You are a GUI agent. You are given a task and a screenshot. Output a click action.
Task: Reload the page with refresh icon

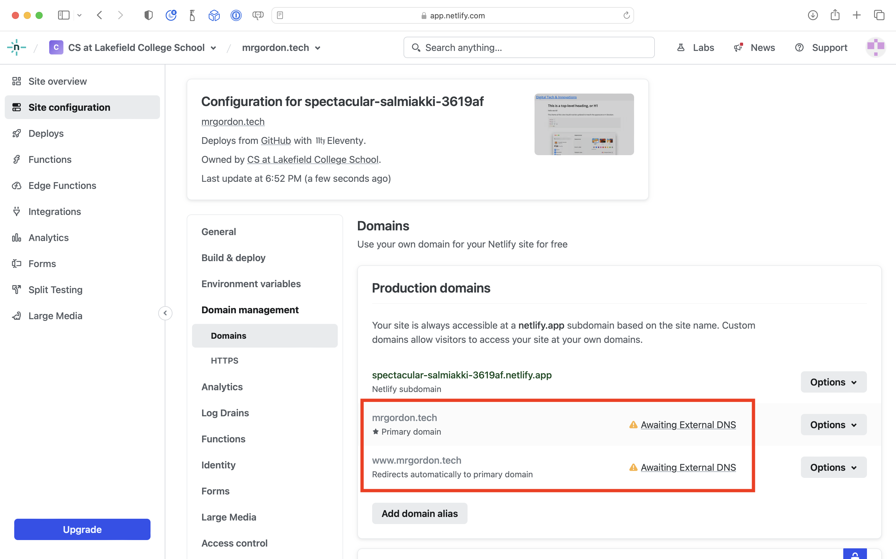(x=626, y=15)
